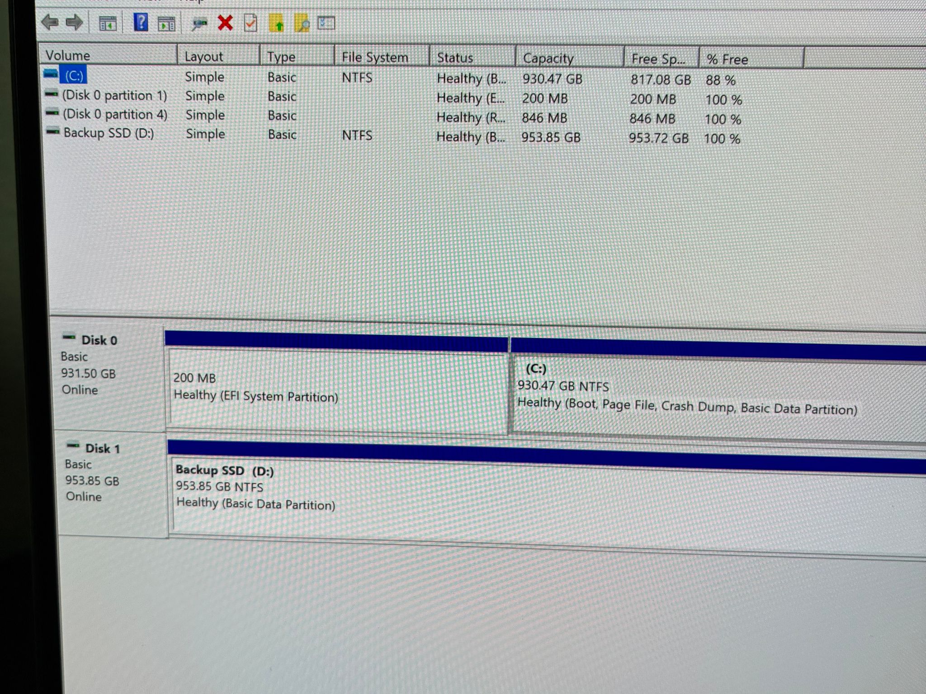This screenshot has height=694, width=926.
Task: Select the (C:) volume row
Action: click(390, 77)
